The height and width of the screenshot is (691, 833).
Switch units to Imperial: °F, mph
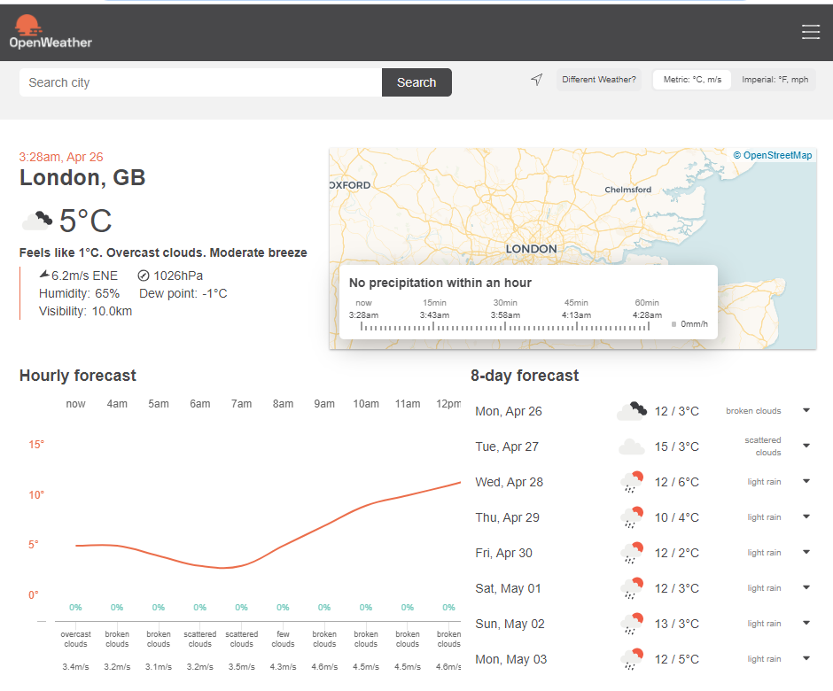tap(775, 80)
